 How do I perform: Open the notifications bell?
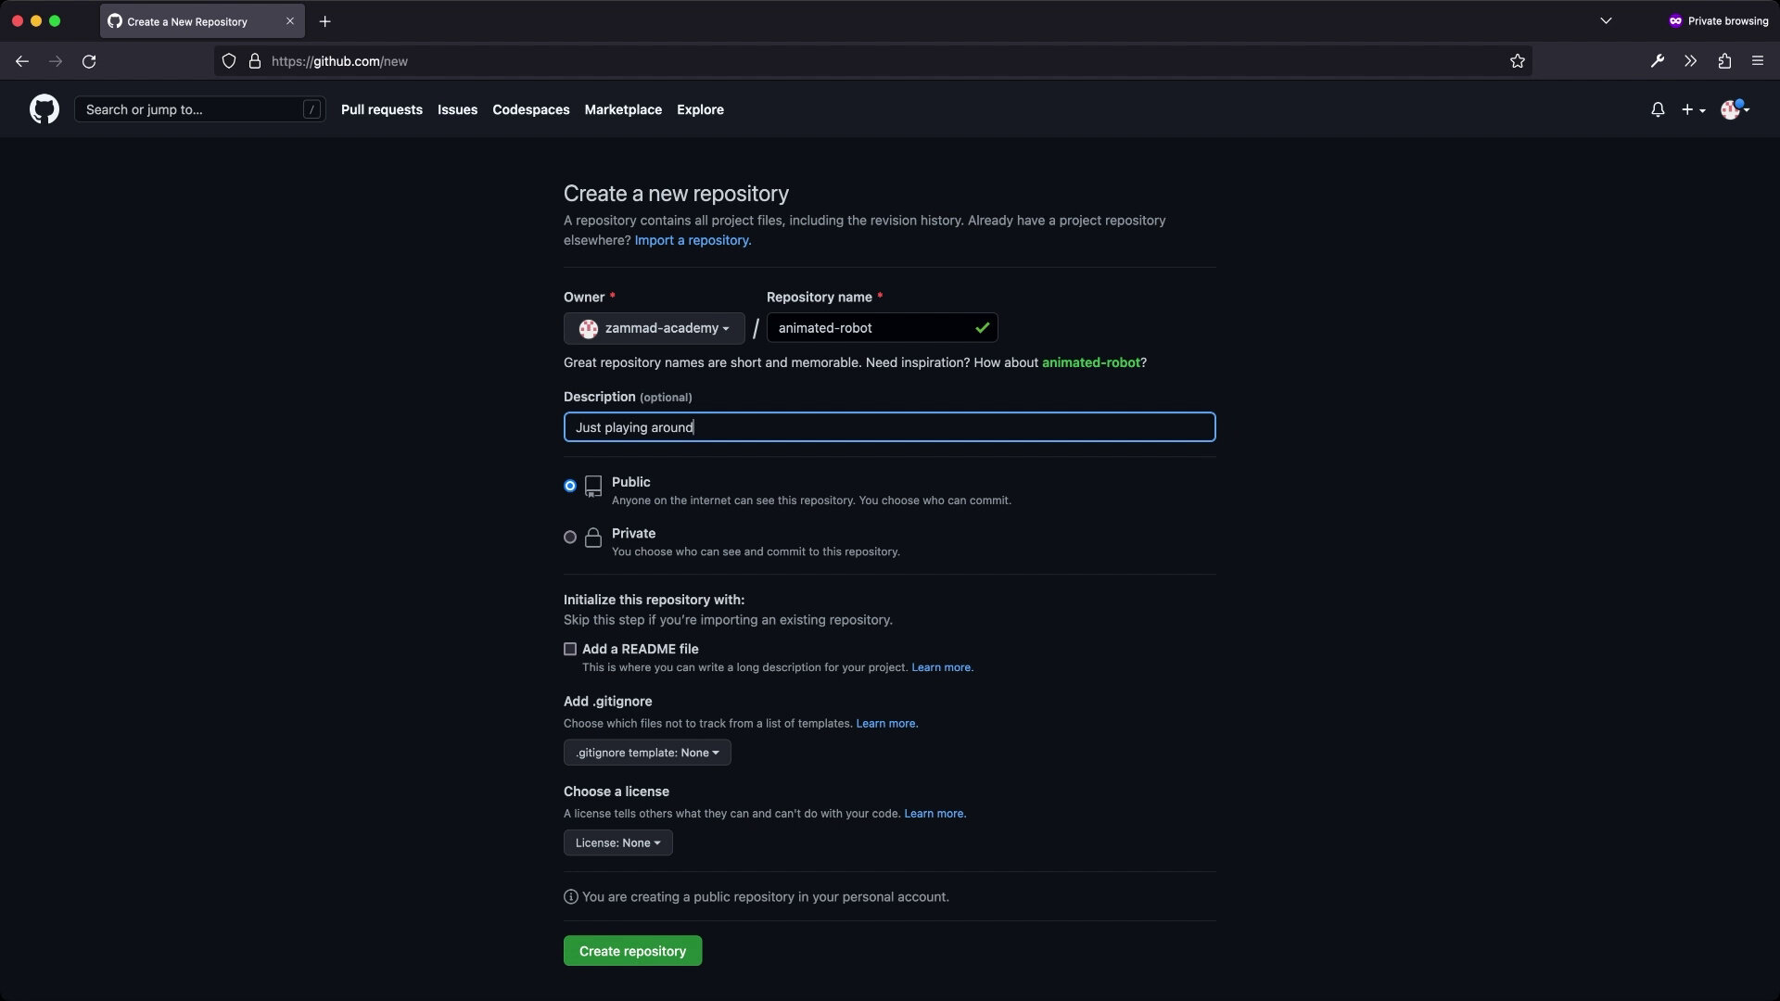click(x=1658, y=109)
